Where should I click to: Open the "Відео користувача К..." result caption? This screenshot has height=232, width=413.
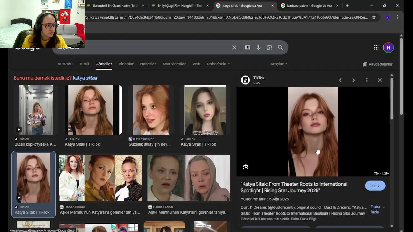(35, 144)
